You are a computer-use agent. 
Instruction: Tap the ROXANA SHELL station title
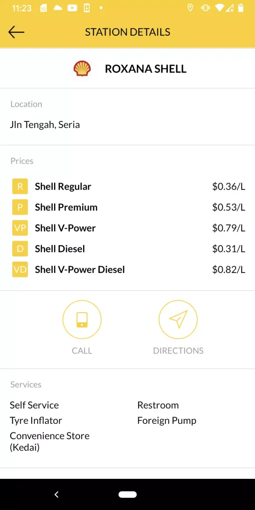[145, 69]
